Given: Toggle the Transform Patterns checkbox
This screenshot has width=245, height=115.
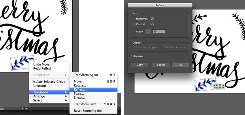Looking at the screenshot, I should pos(161,47).
